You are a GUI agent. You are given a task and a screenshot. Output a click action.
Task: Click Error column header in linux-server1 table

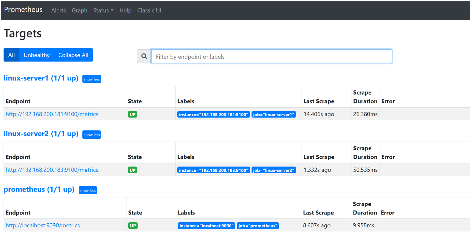(388, 101)
